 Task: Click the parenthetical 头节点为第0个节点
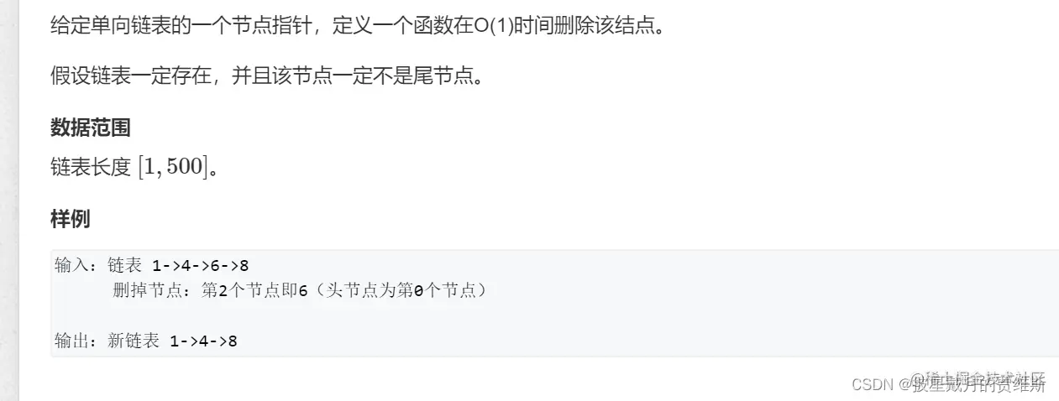(398, 292)
